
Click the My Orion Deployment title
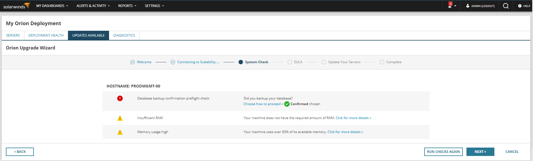click(34, 23)
